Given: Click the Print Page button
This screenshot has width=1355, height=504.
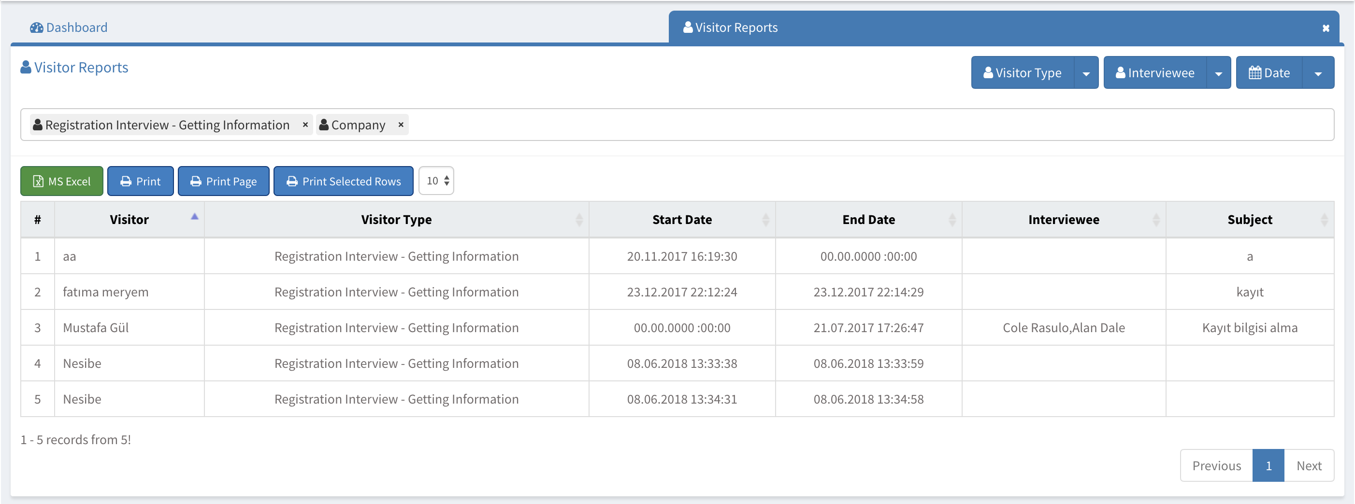Looking at the screenshot, I should [x=224, y=182].
